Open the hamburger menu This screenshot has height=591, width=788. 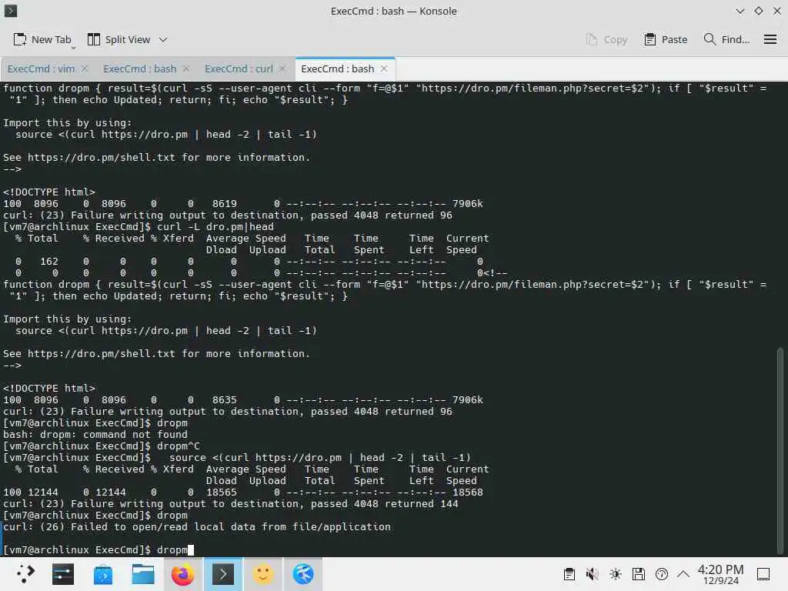pyautogui.click(x=770, y=40)
